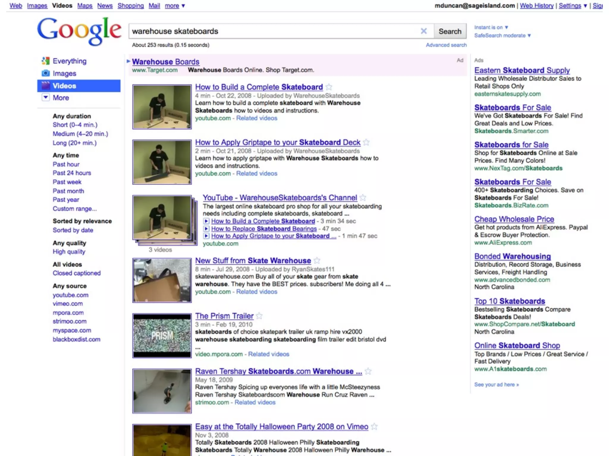Click the Everything sidebar icon
The image size is (609, 456).
tap(45, 61)
